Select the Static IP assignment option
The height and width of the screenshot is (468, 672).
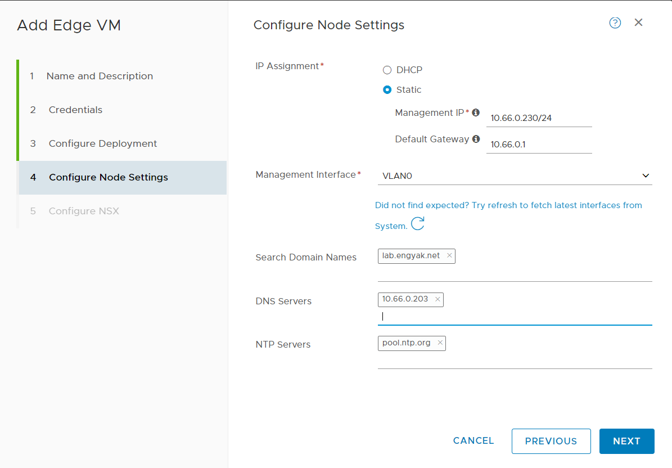[387, 90]
